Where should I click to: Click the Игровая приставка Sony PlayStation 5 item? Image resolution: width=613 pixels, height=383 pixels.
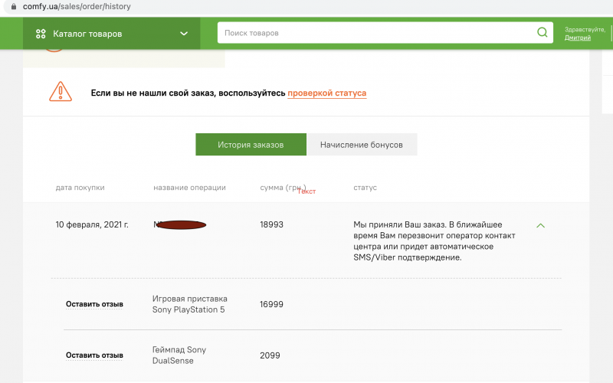(x=190, y=304)
